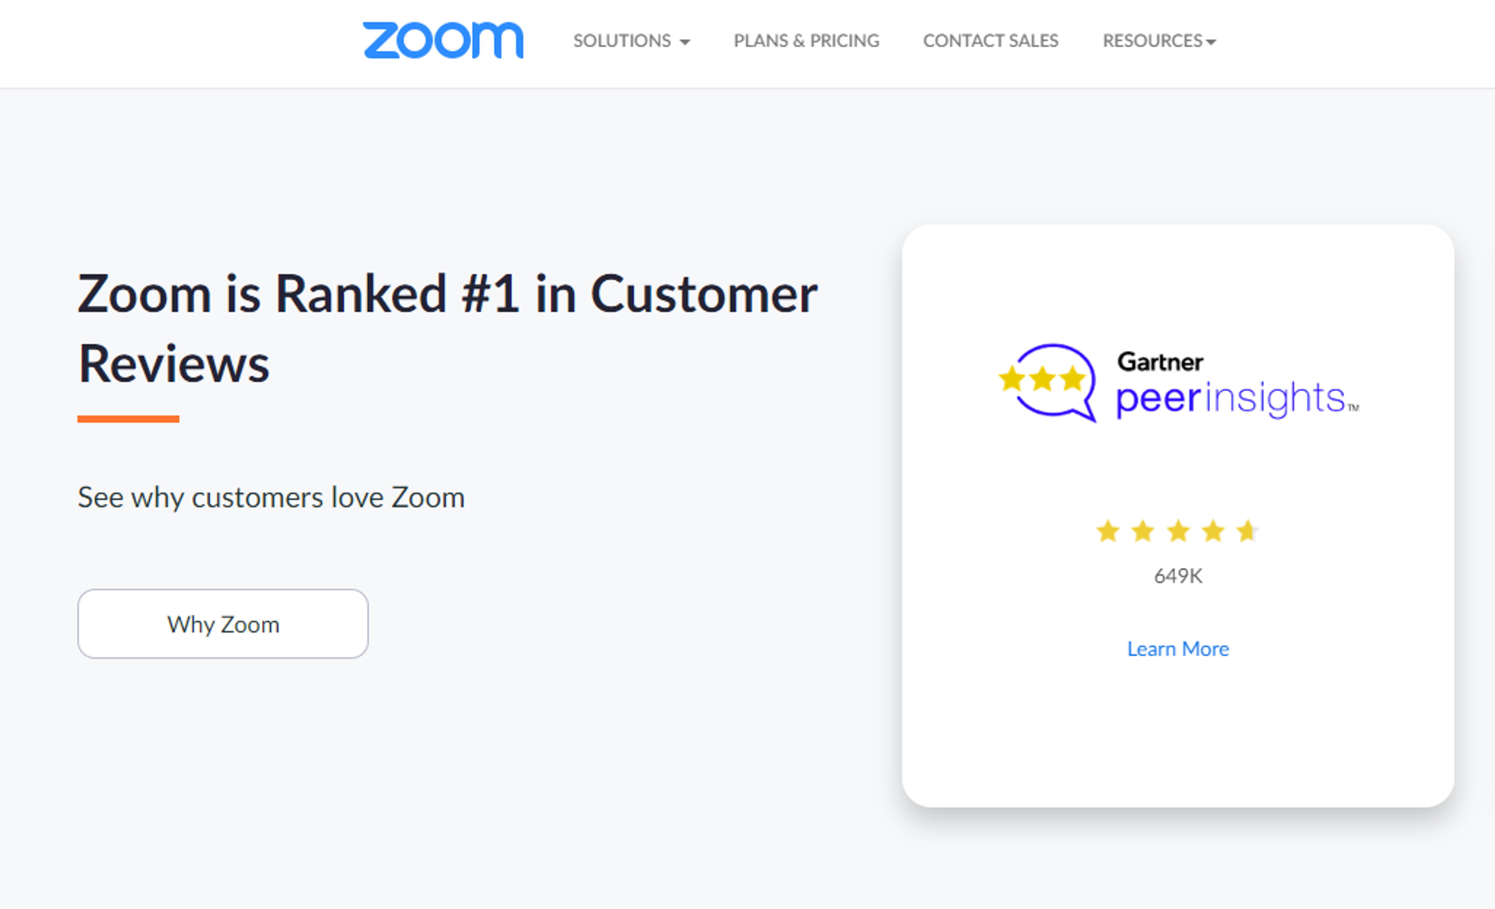Click the orange underline below Reviews heading
The image size is (1495, 909).
point(128,419)
